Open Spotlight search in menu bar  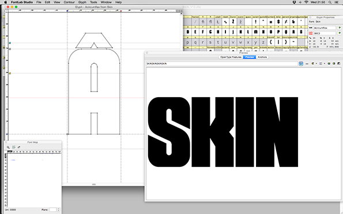click(x=330, y=2)
